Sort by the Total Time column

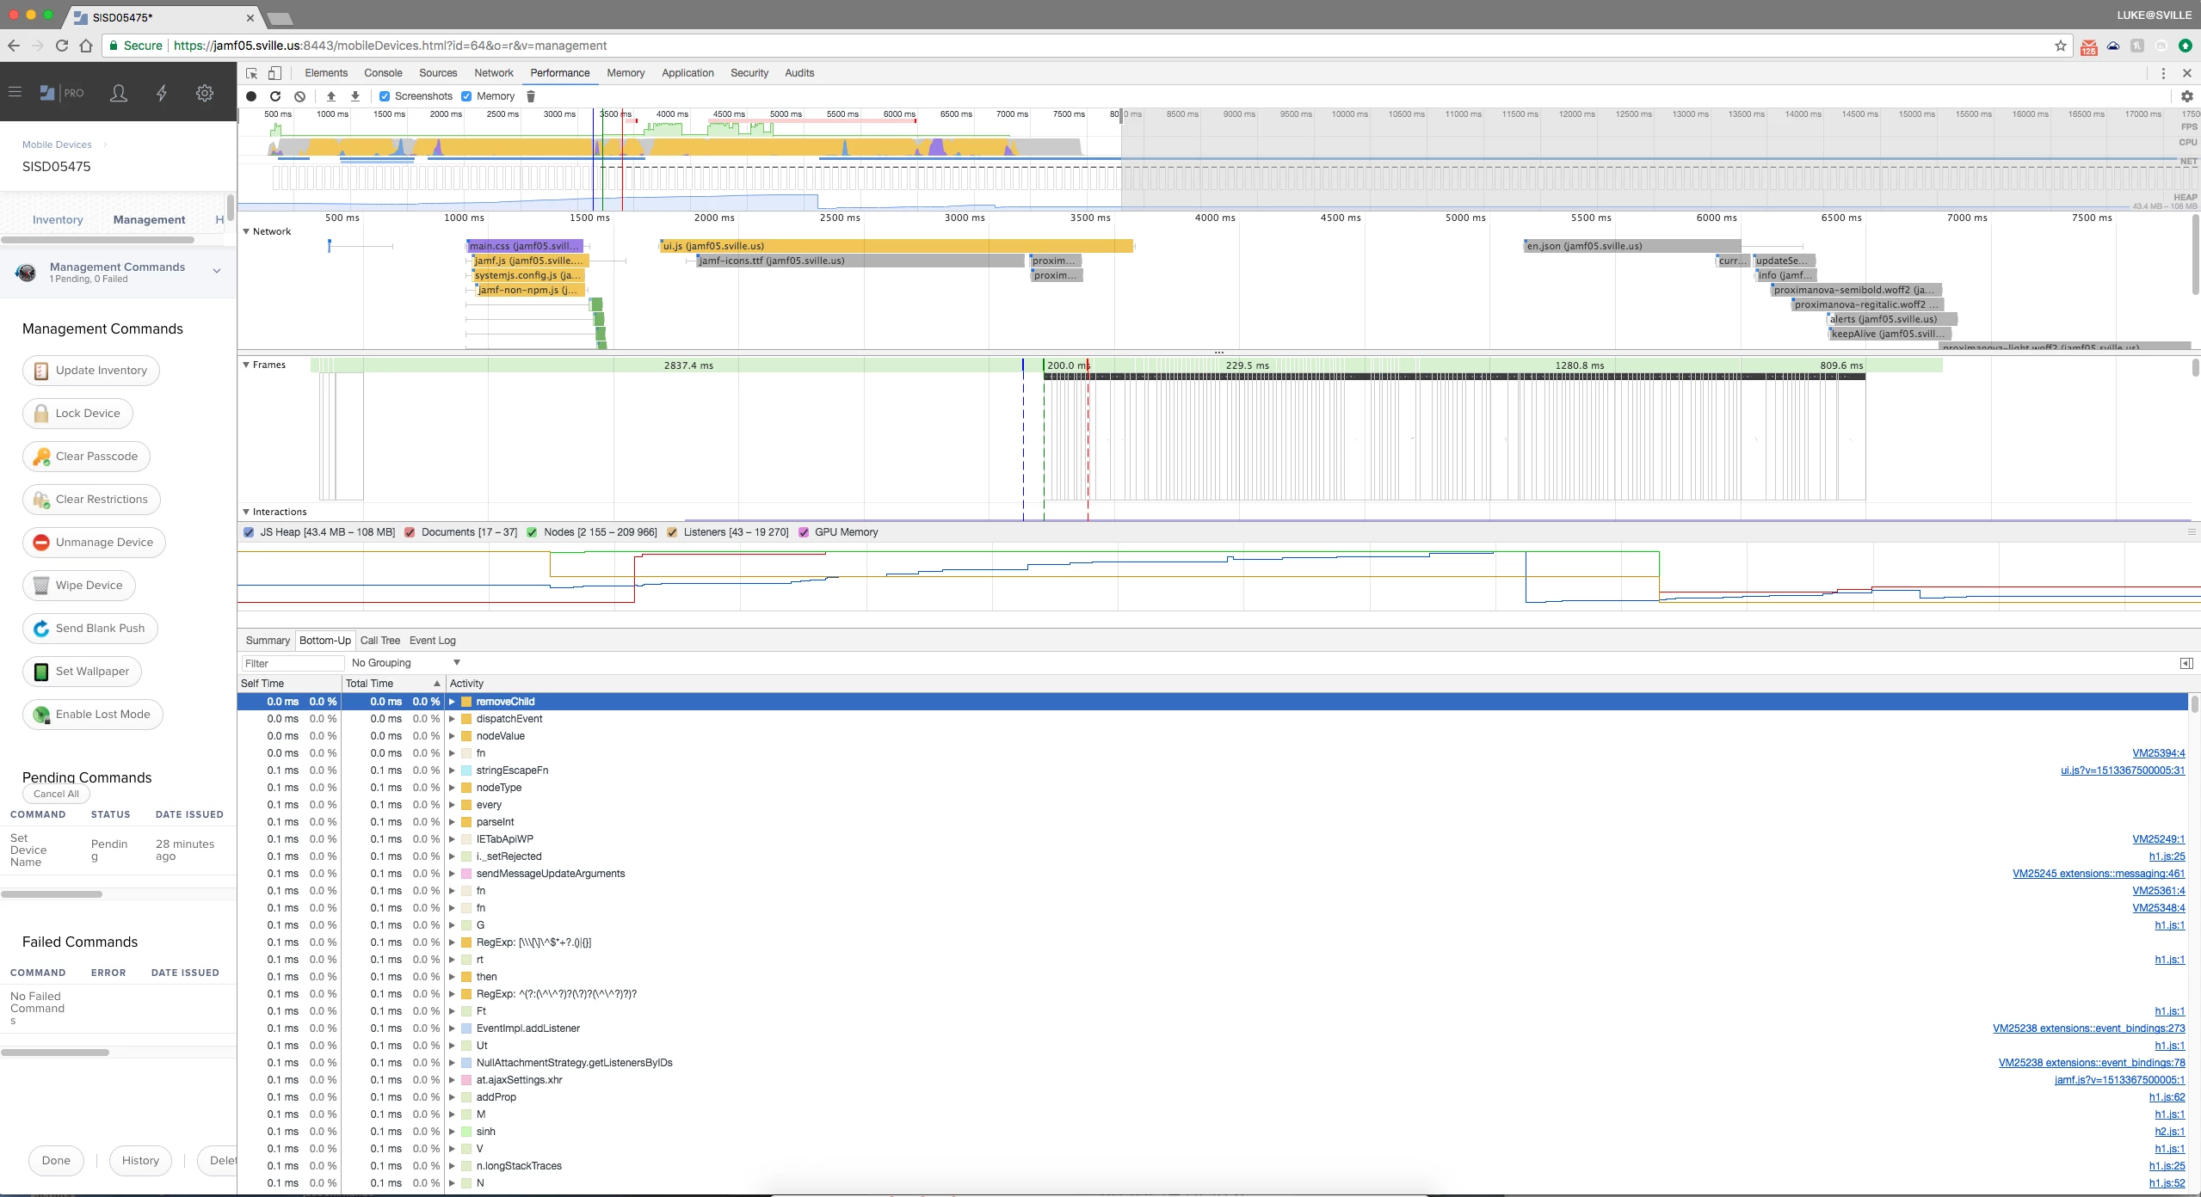coord(393,684)
